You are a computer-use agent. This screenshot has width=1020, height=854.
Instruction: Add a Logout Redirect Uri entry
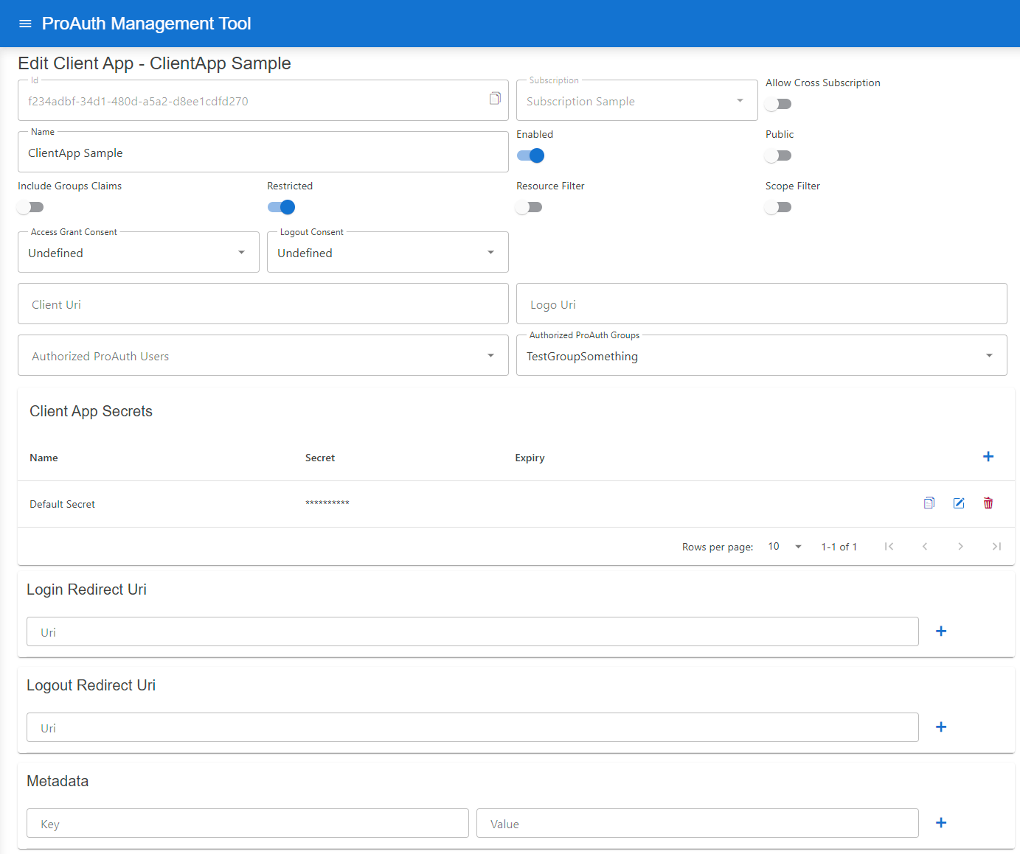[941, 727]
